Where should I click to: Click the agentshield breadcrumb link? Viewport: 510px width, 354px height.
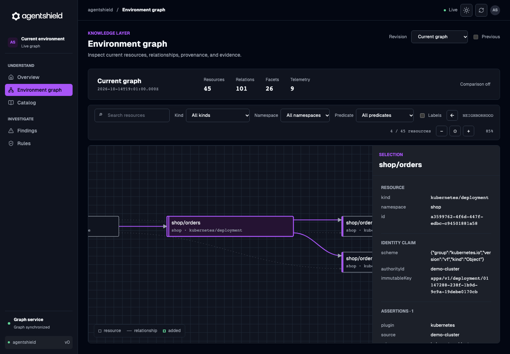(100, 10)
